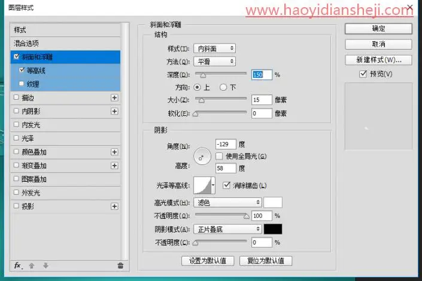Enable the 渐变叠加 checkbox
Viewport: 422px width, 281px height.
(x=16, y=165)
